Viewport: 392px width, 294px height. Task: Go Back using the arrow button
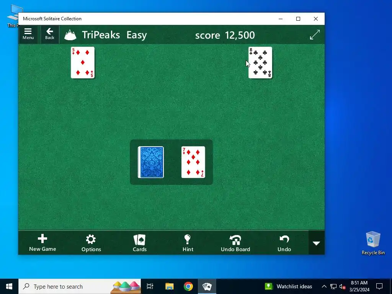point(50,34)
